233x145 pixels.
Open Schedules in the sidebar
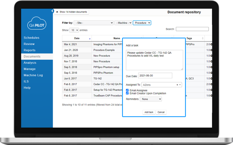(31, 38)
